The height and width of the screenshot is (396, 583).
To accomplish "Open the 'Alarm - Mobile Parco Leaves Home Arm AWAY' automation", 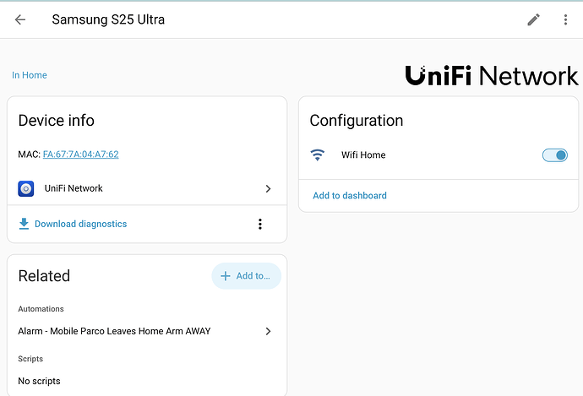I will coord(145,331).
